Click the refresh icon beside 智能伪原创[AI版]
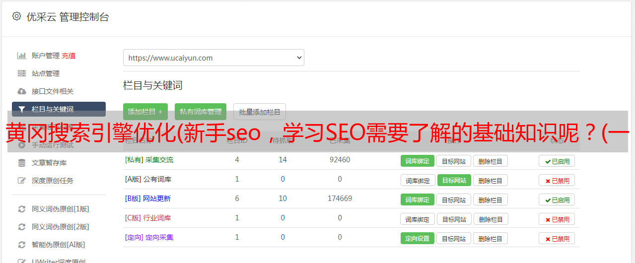This screenshot has width=635, height=263. (x=21, y=245)
